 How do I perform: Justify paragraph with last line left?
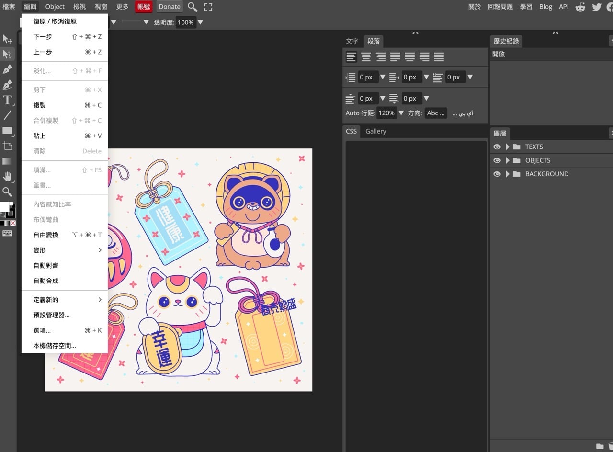tap(395, 57)
